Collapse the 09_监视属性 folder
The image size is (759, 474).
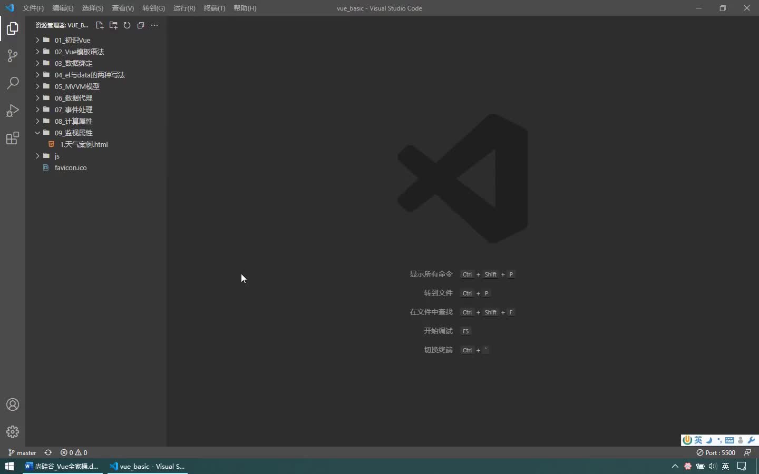(96, 133)
